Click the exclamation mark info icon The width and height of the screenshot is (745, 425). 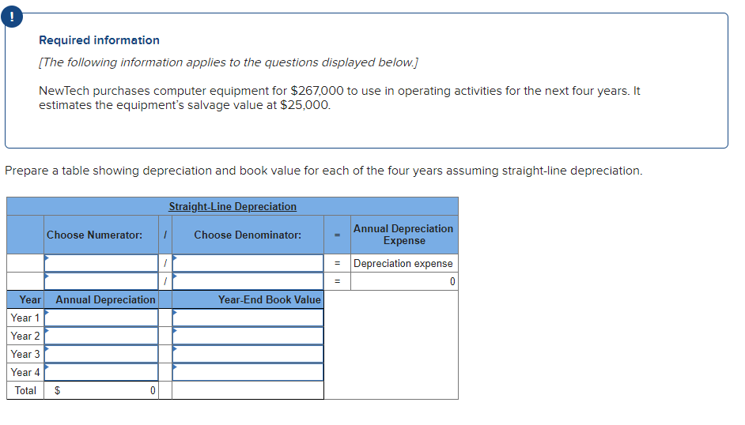pos(11,17)
